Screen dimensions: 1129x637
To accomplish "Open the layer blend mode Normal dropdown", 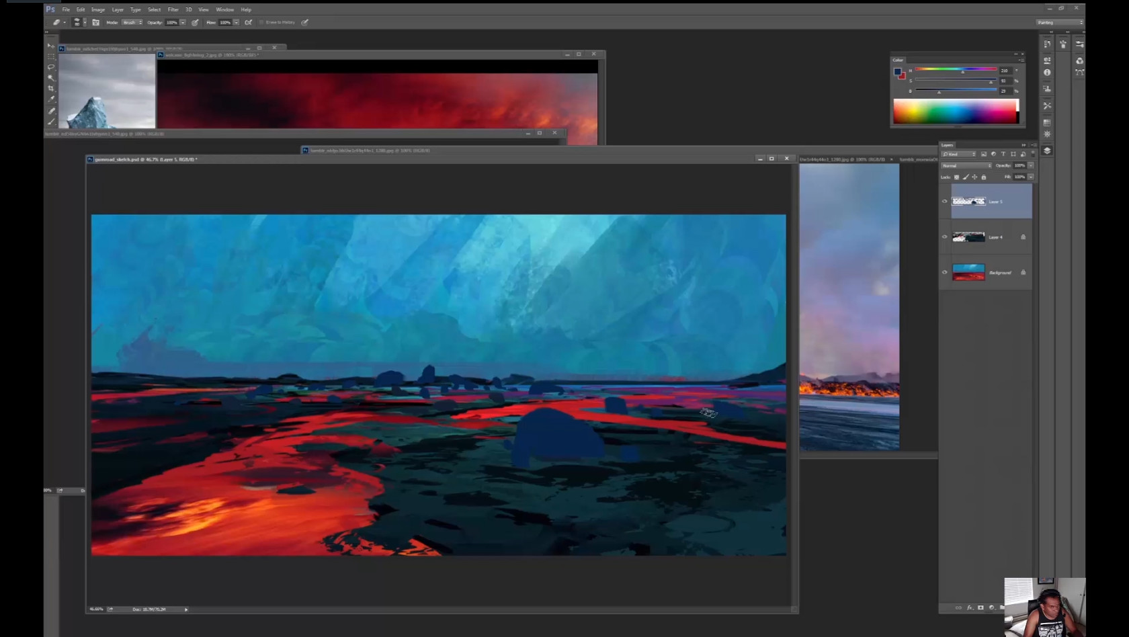I will 966,165.
